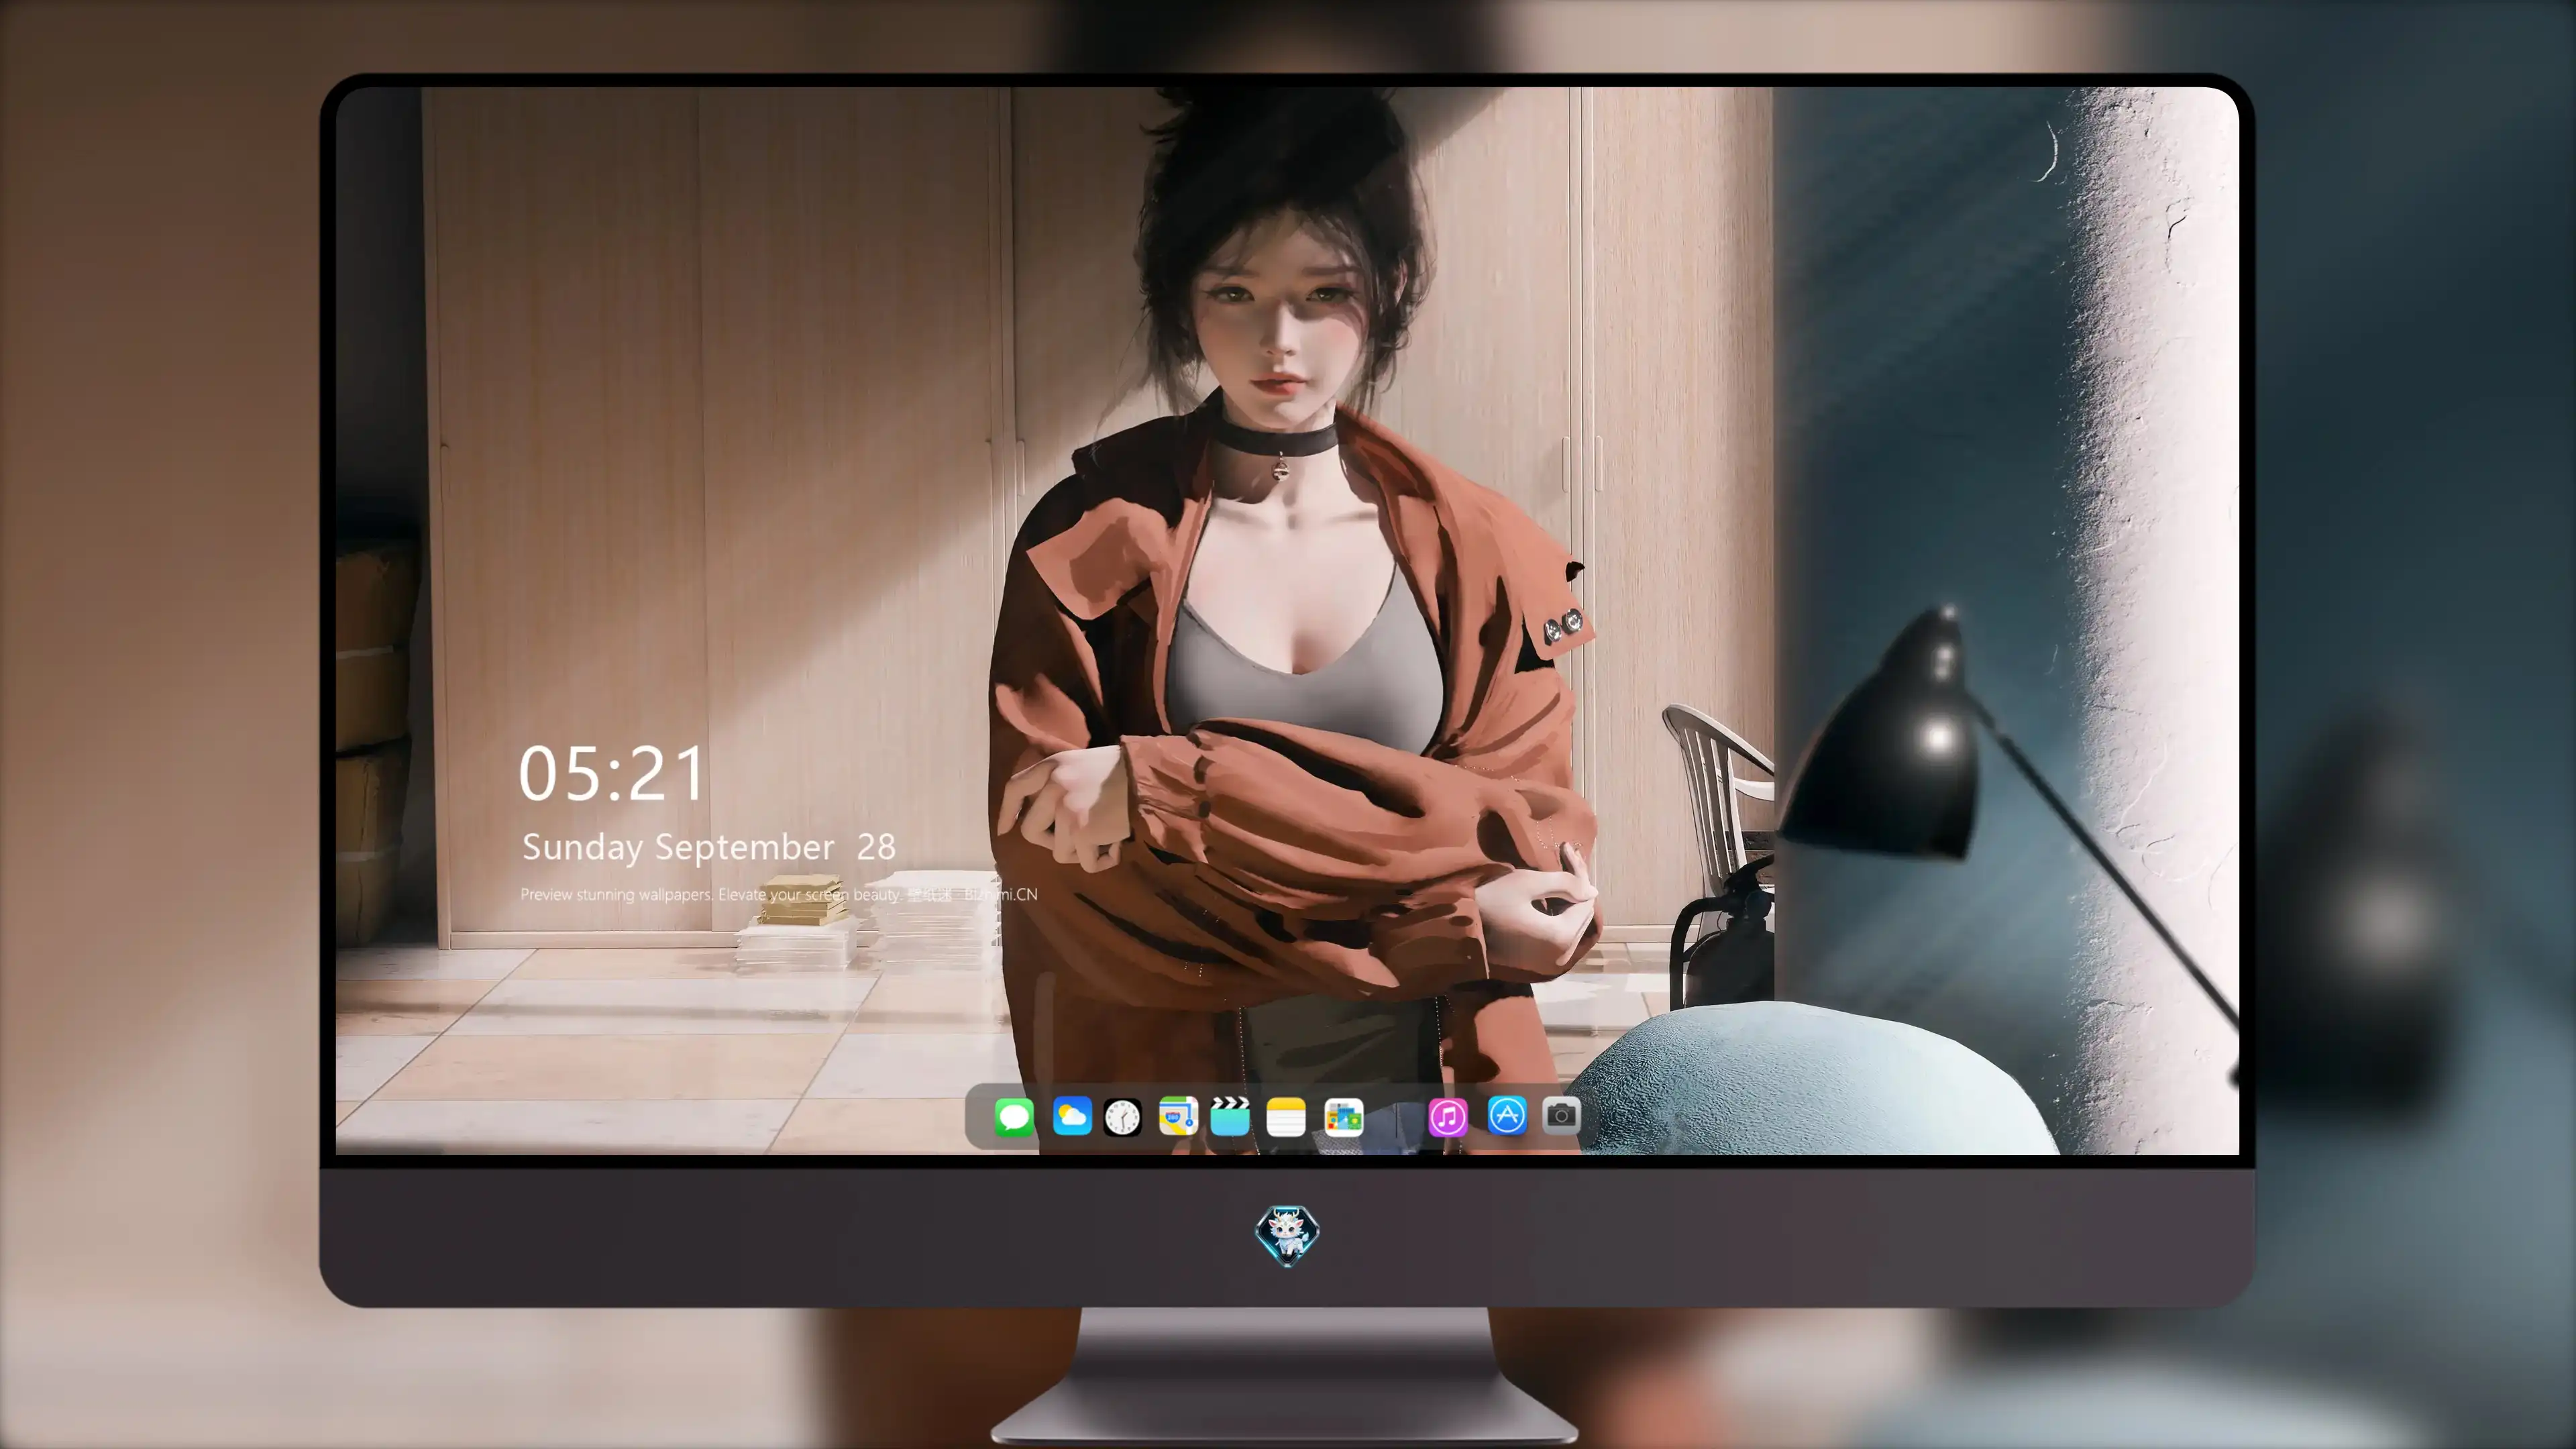Open the yellow Notes app in the dock
Screen dimensions: 2576x1449
1286,1116
